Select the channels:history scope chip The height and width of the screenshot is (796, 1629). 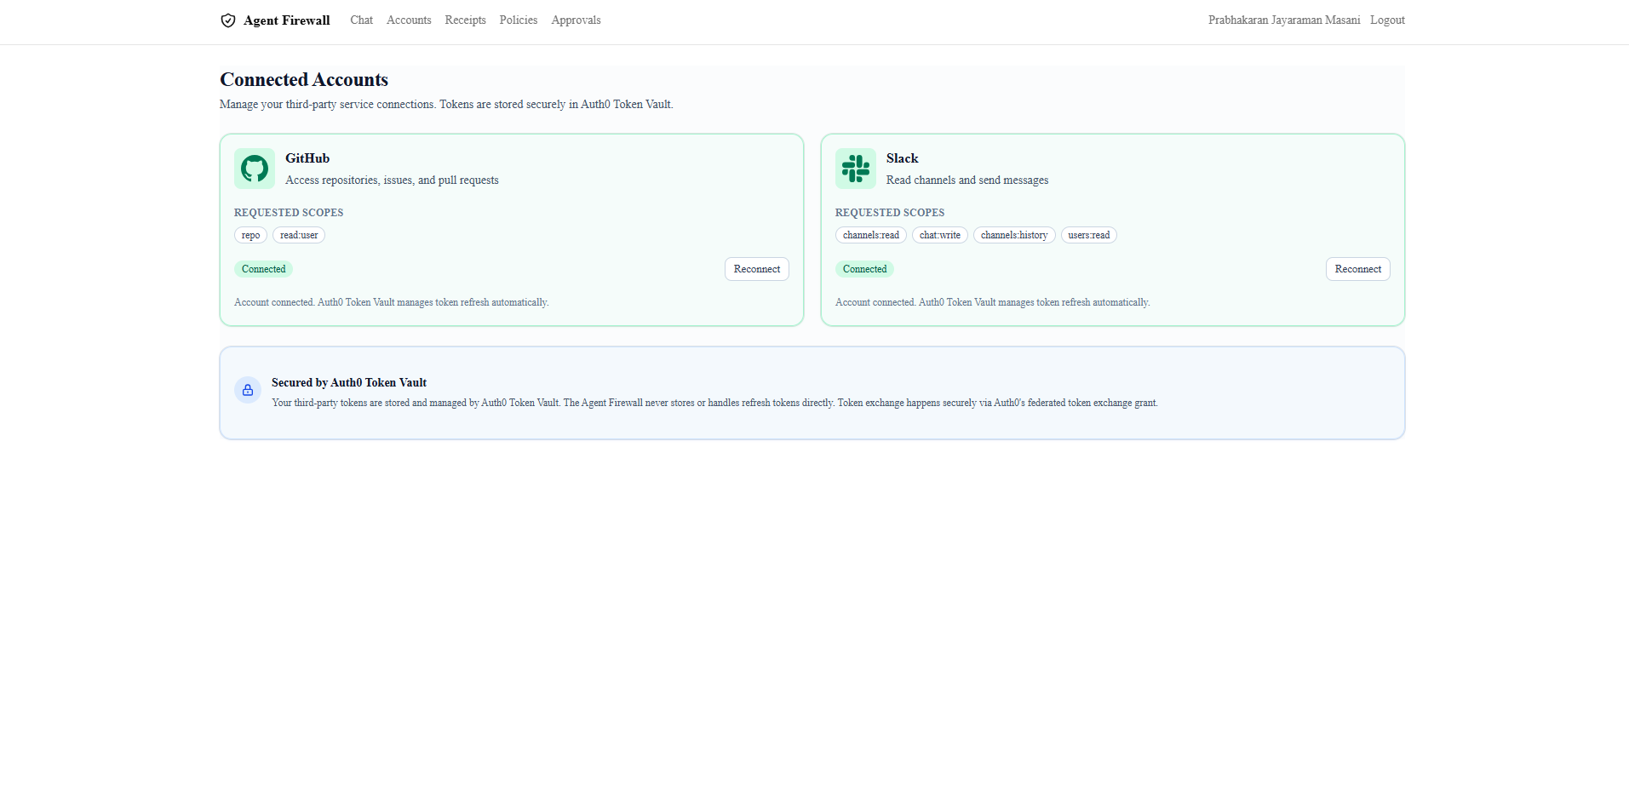1014,235
